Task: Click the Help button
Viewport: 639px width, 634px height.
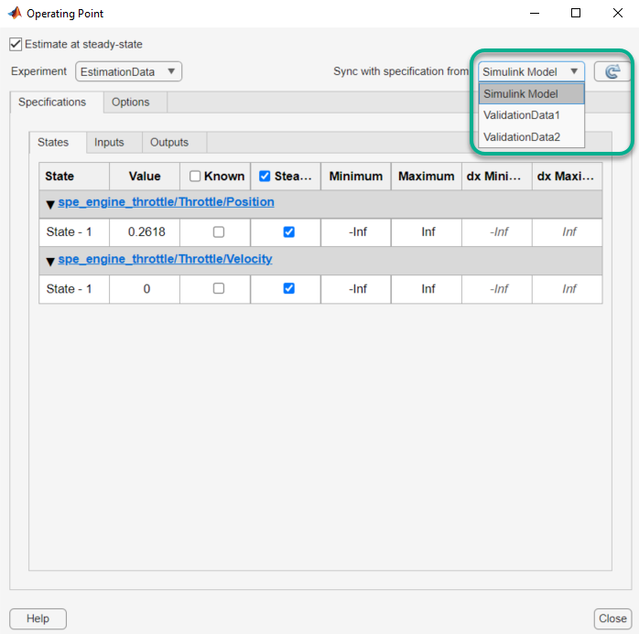Action: pos(38,618)
